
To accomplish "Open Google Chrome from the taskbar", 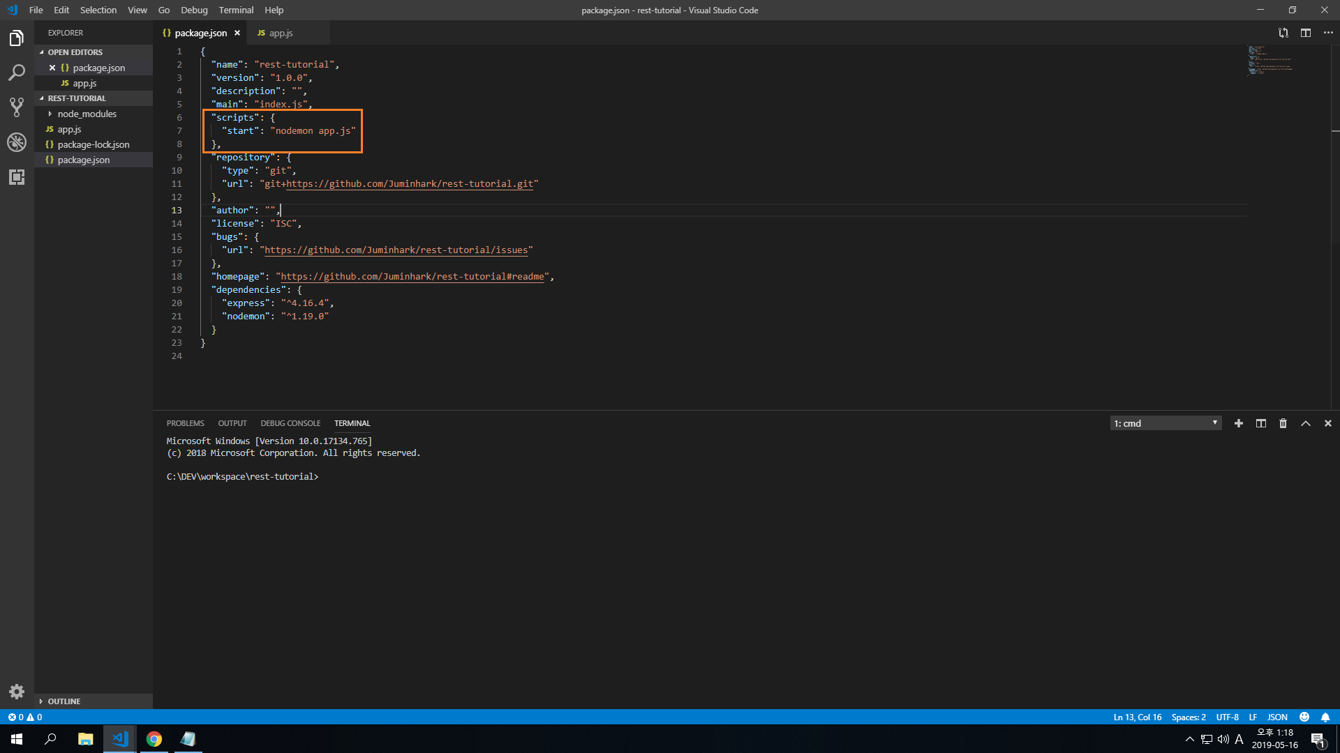I will 154,739.
